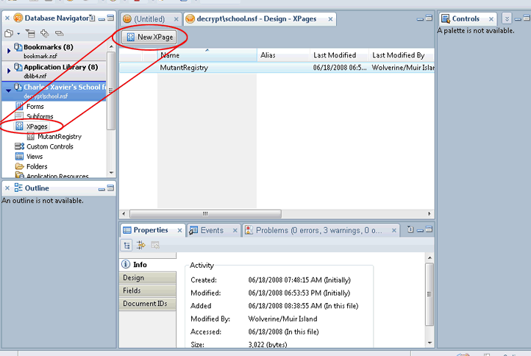Select the Info properties section

148,265
